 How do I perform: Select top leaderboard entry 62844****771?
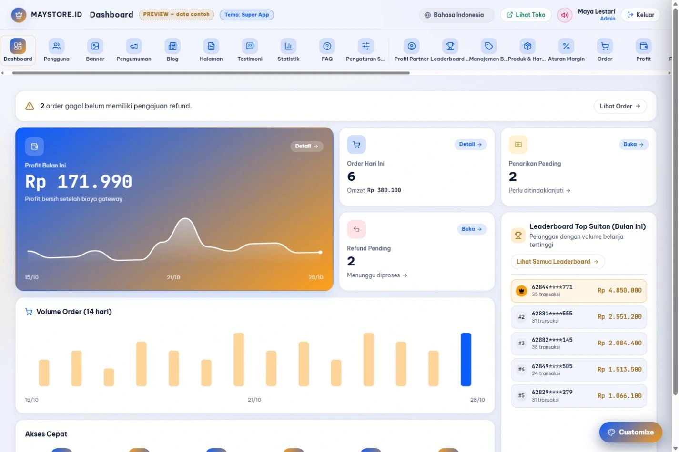click(x=578, y=291)
